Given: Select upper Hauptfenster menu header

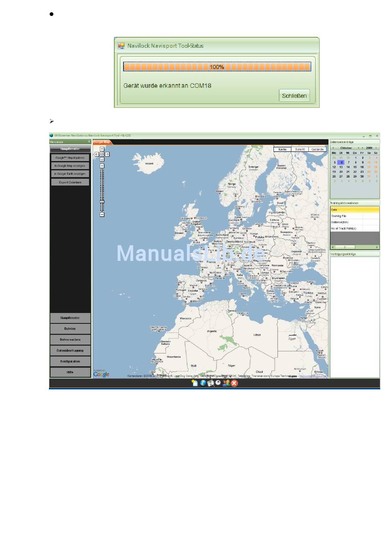Looking at the screenshot, I should click(70, 149).
